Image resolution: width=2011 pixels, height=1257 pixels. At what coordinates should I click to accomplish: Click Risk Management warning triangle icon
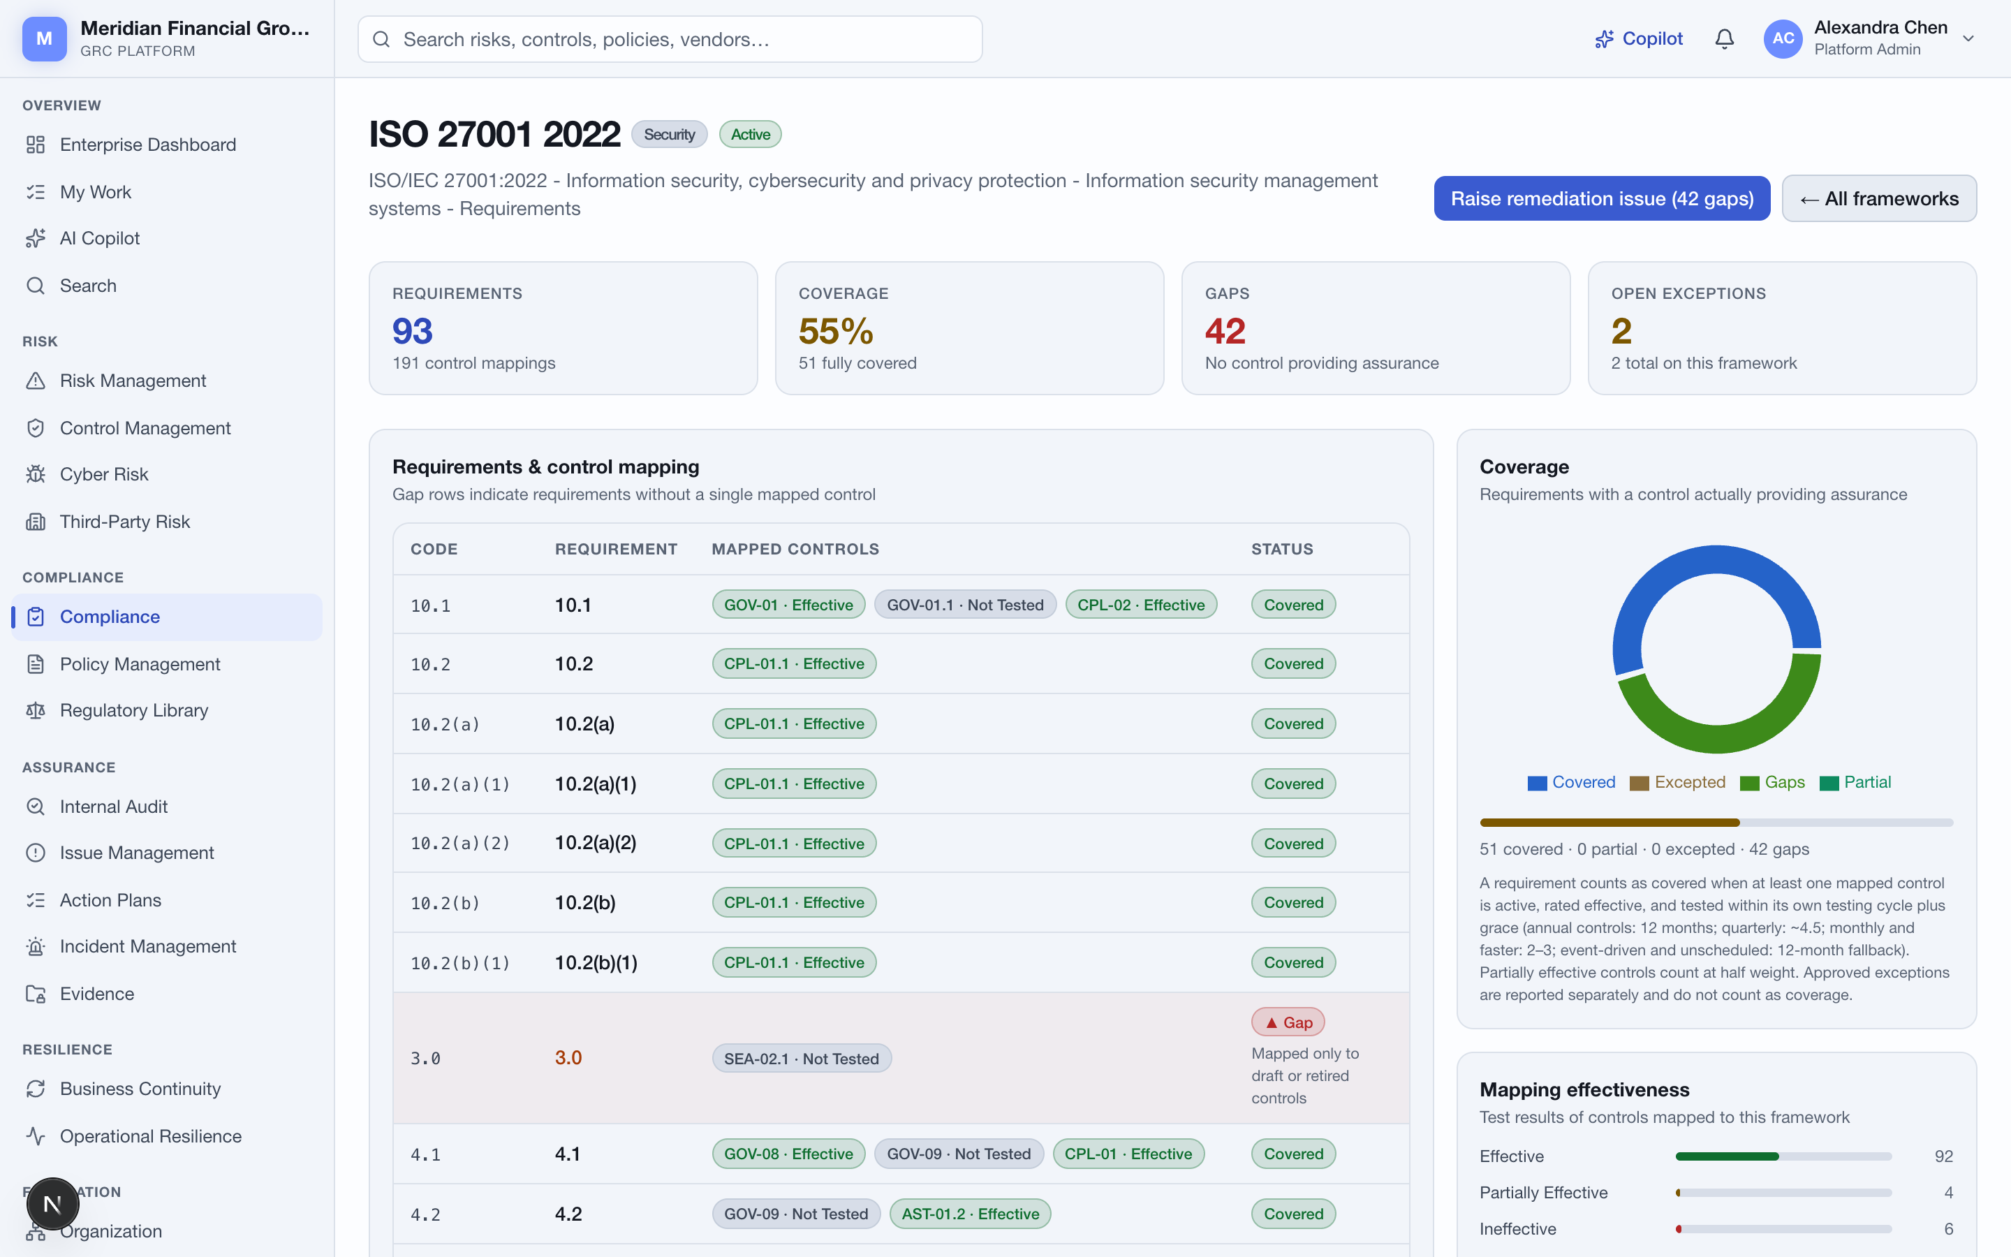tap(35, 381)
